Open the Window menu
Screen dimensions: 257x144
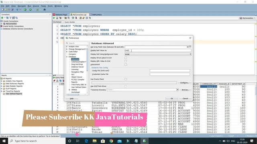58,6
